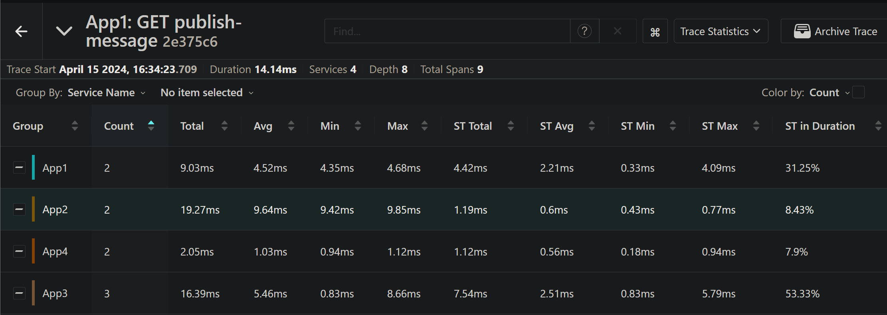Image resolution: width=887 pixels, height=315 pixels.
Task: Sort by ST in Duration column arrows
Action: coord(878,126)
